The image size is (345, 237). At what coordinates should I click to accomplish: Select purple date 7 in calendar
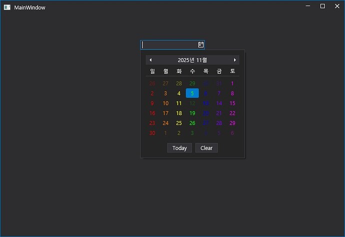[x=219, y=93]
